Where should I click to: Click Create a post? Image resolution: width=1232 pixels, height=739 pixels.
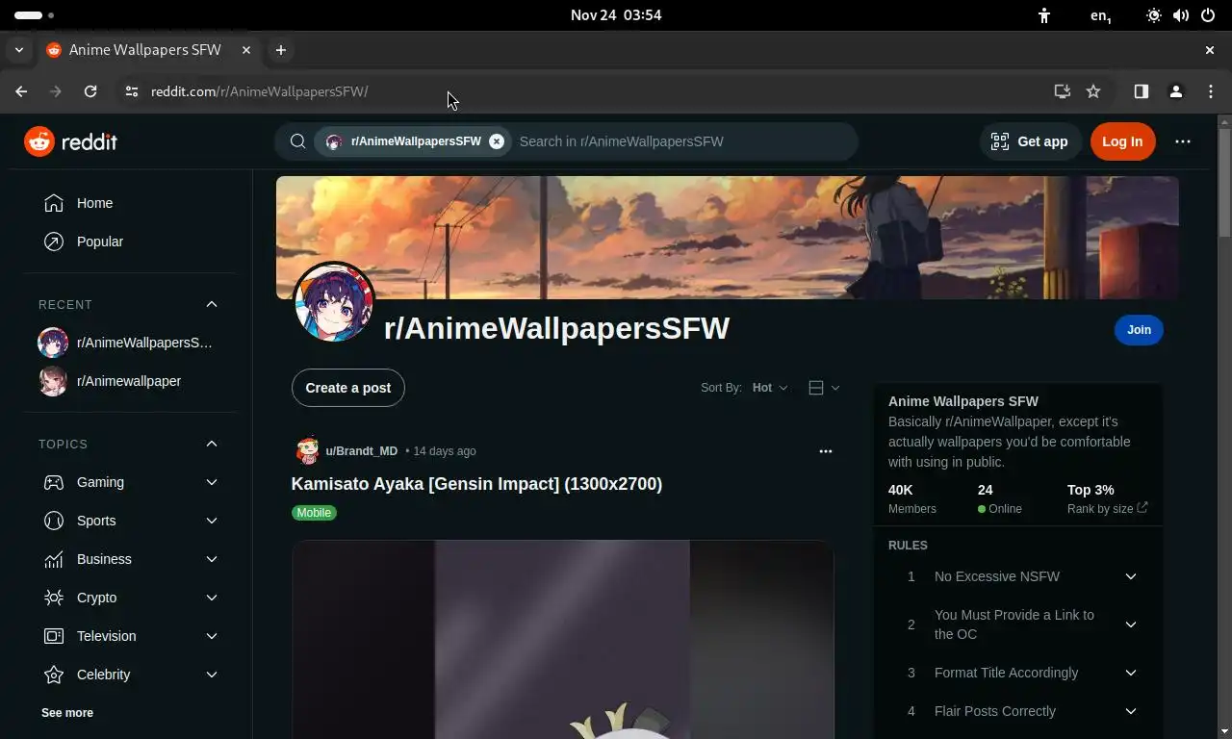(348, 388)
